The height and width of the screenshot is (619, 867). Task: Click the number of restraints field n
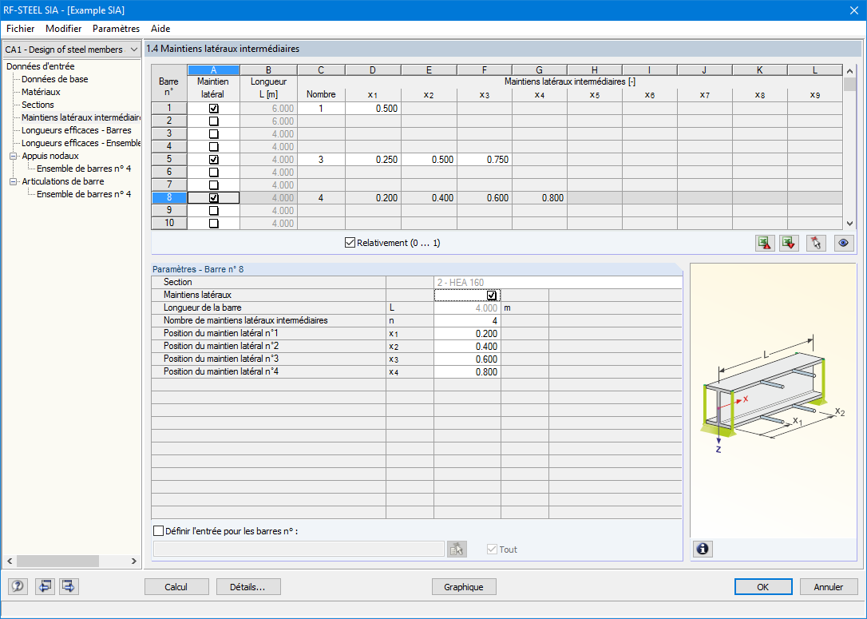click(x=467, y=321)
